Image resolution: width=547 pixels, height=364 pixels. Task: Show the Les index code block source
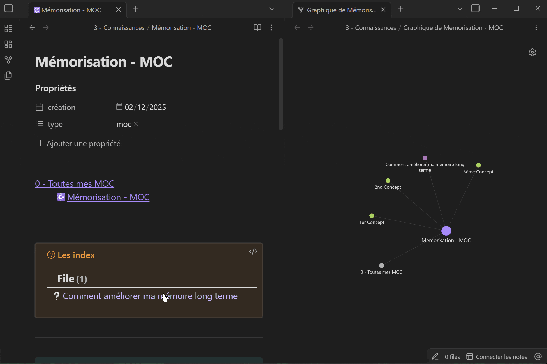253,251
